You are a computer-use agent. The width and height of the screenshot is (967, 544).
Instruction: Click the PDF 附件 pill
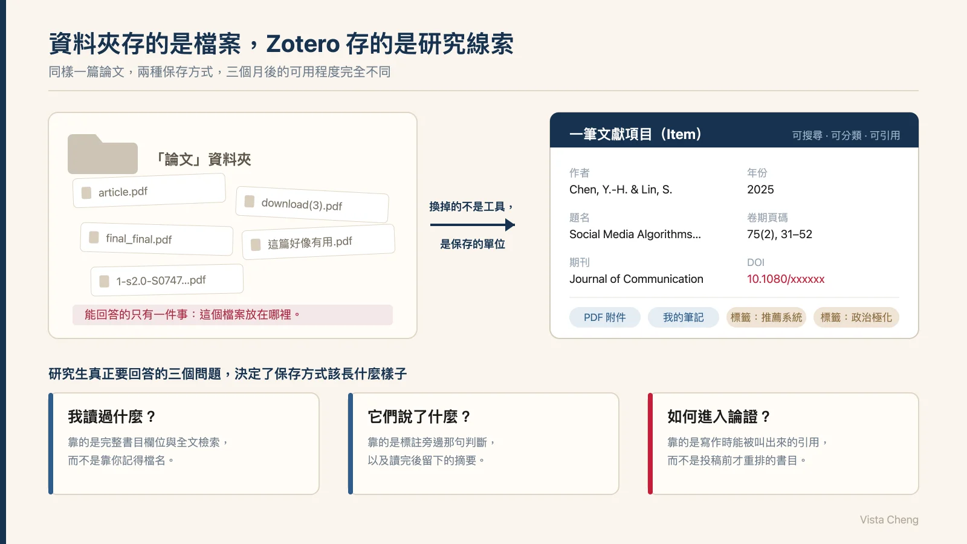click(x=605, y=317)
